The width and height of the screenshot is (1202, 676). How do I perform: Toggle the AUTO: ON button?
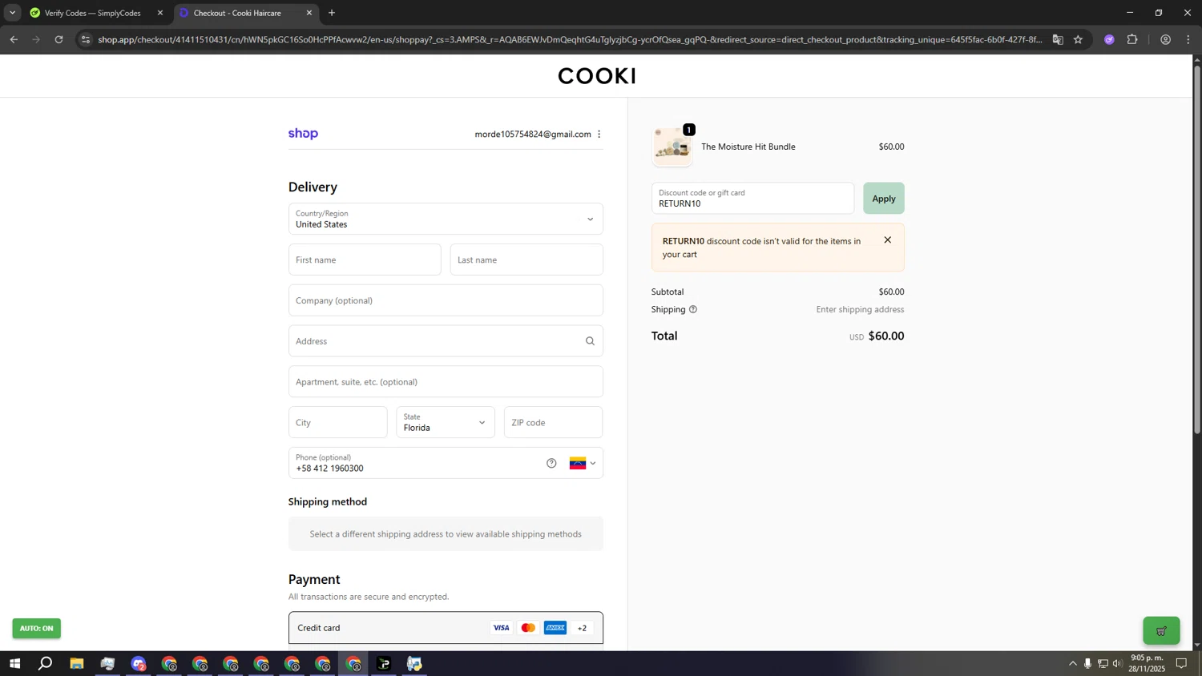(x=36, y=628)
